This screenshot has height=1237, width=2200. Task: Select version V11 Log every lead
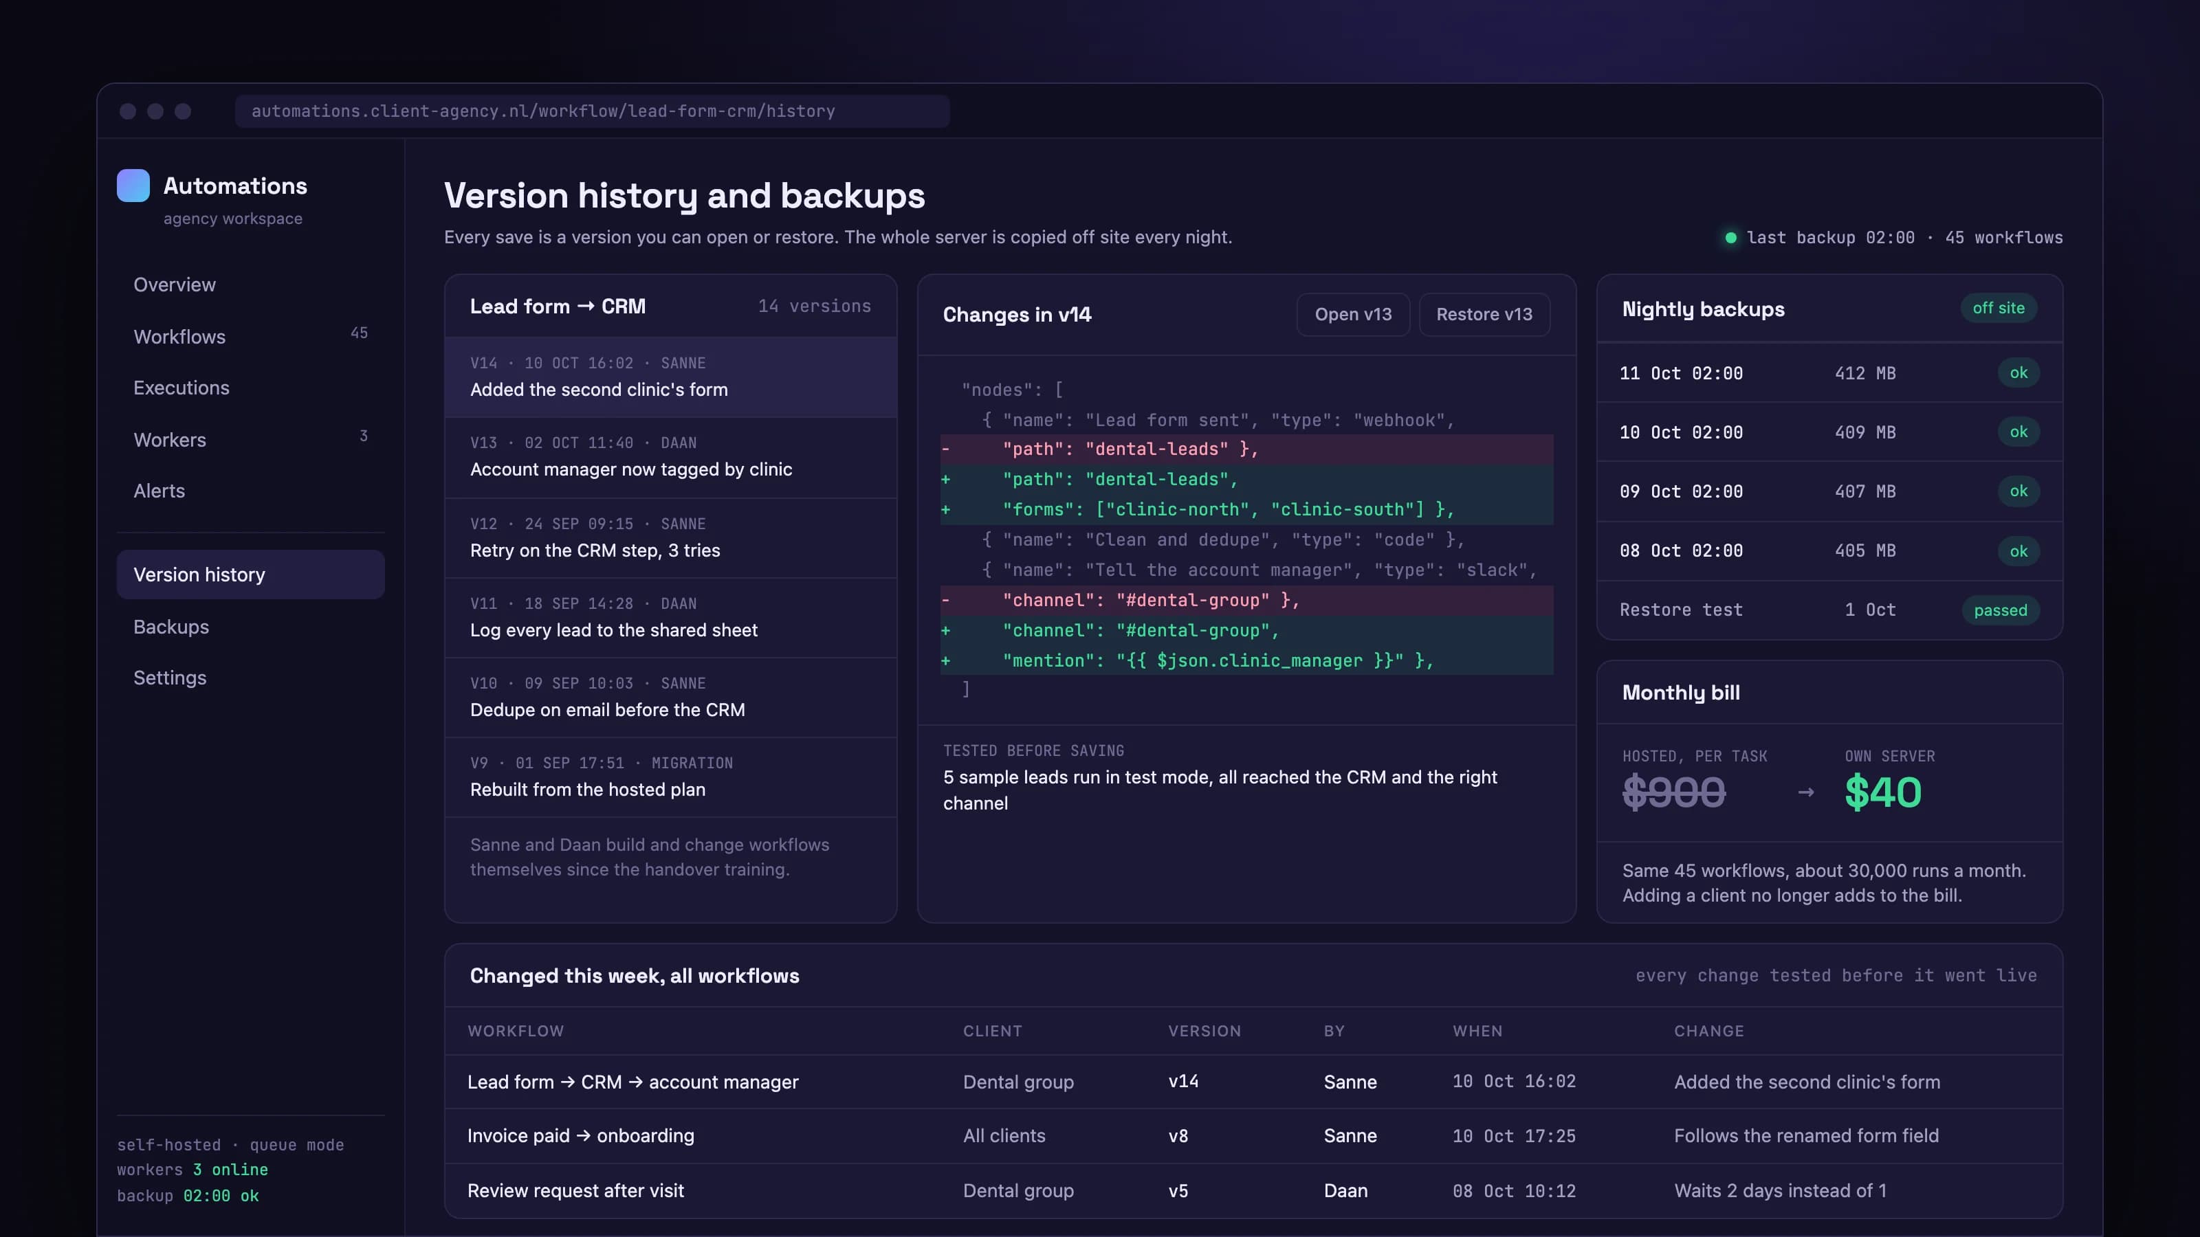click(670, 617)
